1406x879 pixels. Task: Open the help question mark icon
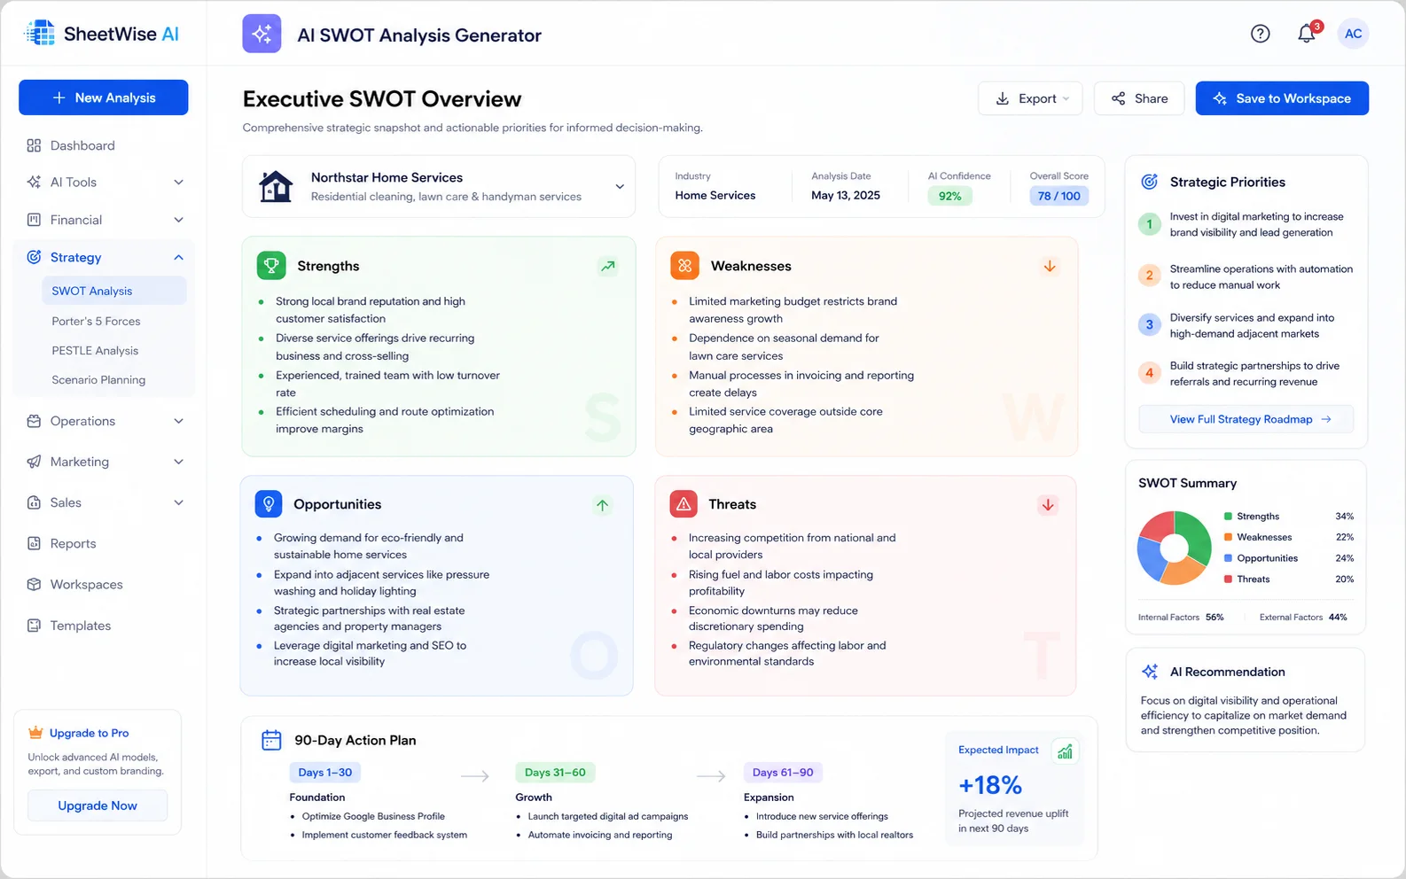pyautogui.click(x=1260, y=34)
